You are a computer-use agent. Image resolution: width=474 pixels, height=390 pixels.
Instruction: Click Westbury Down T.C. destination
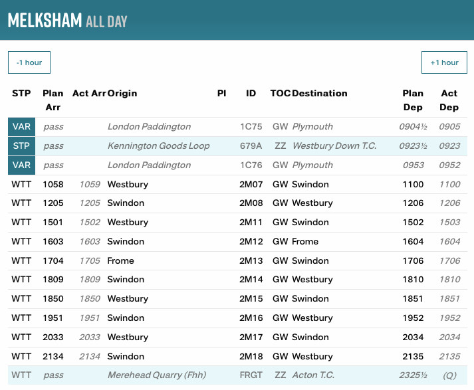(334, 146)
